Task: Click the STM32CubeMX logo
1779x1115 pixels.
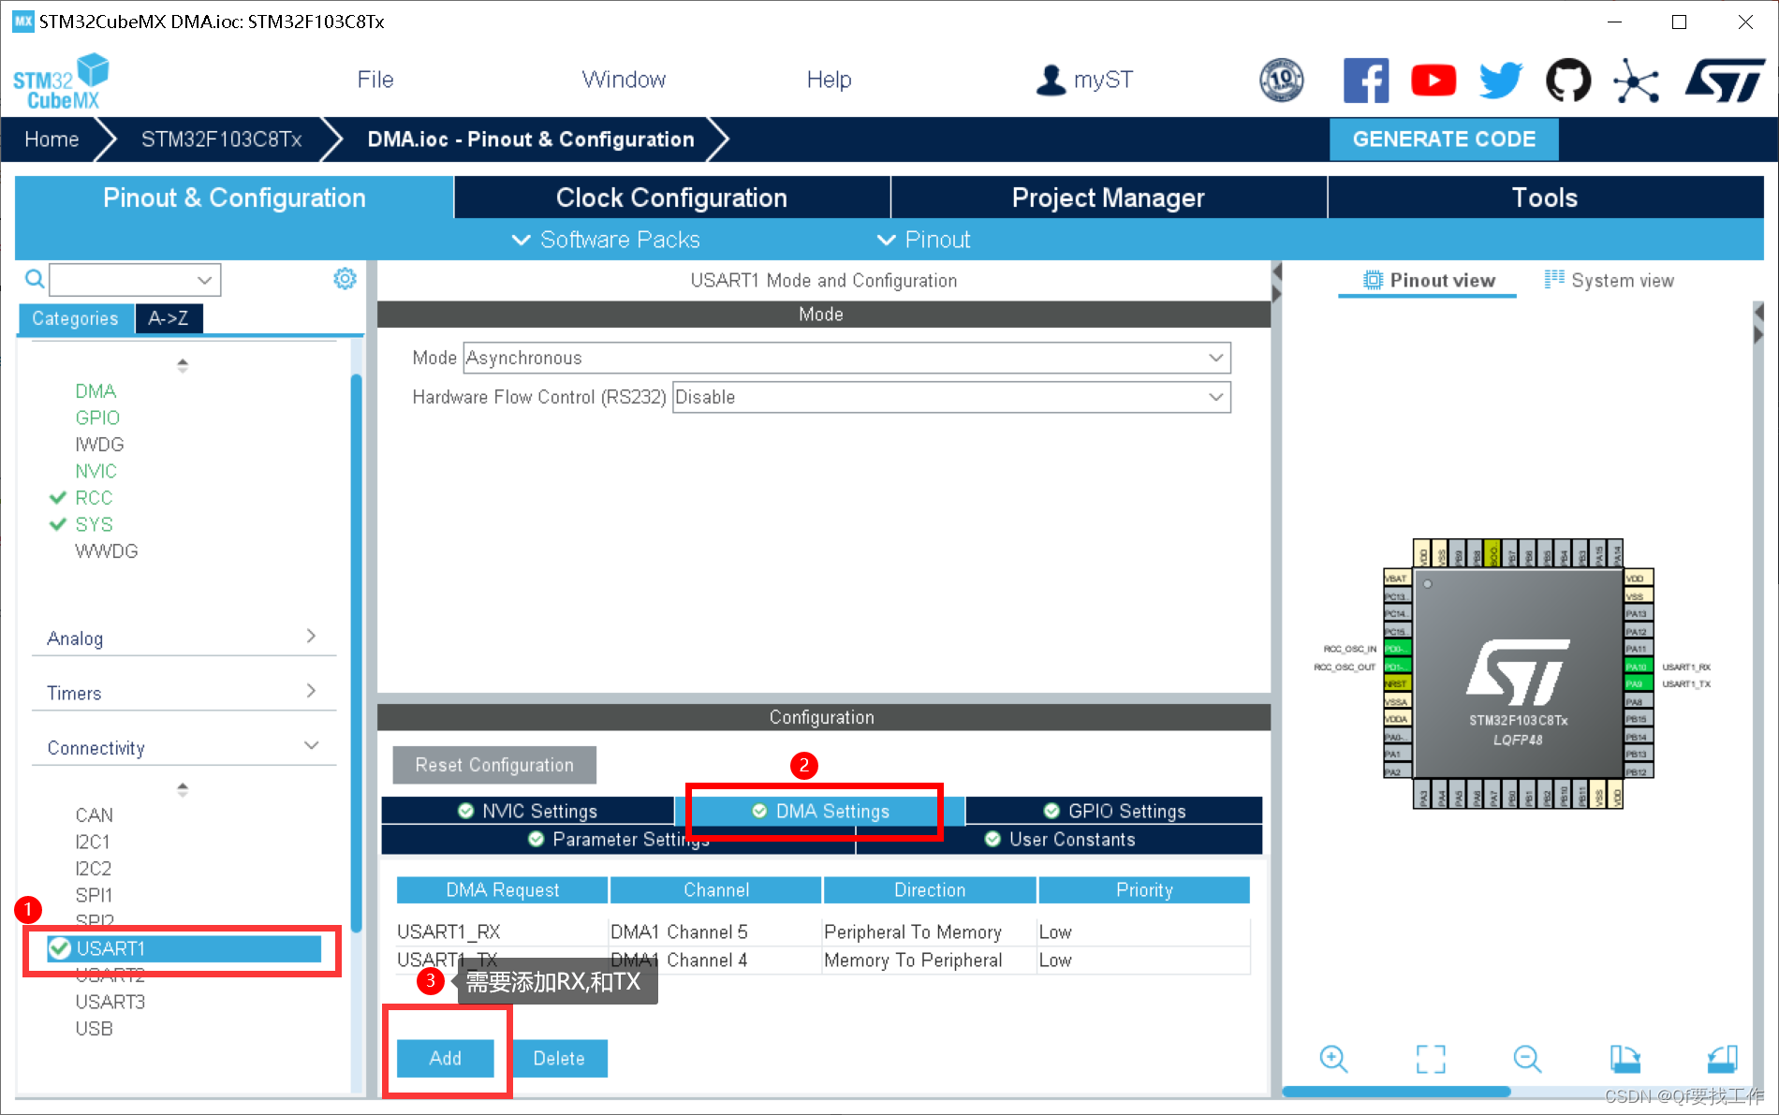Action: coord(61,82)
